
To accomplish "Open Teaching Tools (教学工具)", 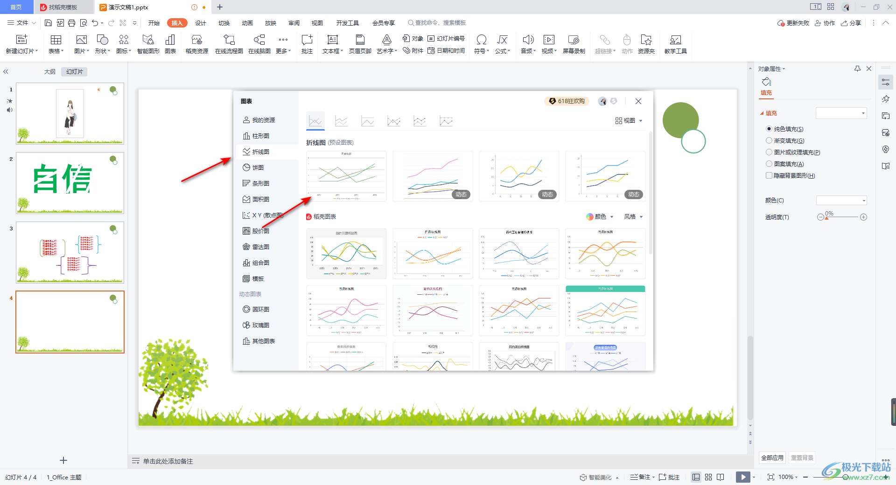I will (x=675, y=44).
